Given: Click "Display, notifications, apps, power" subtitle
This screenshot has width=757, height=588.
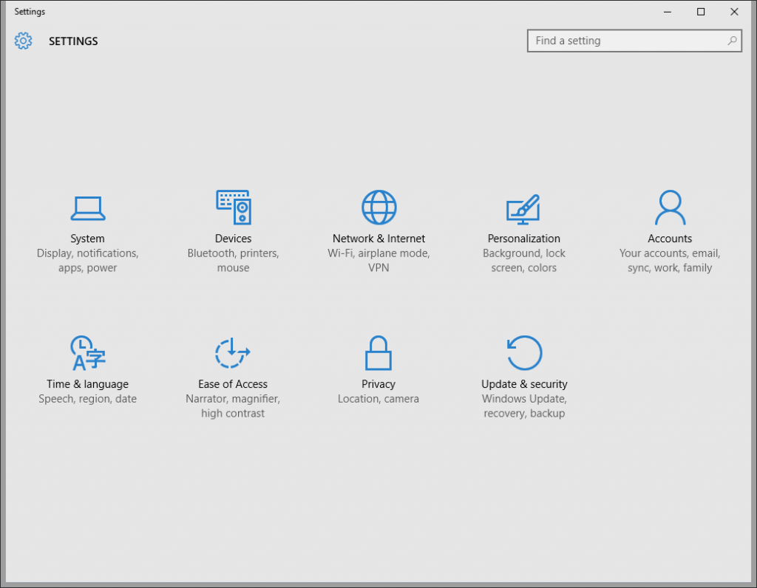Looking at the screenshot, I should click(87, 260).
